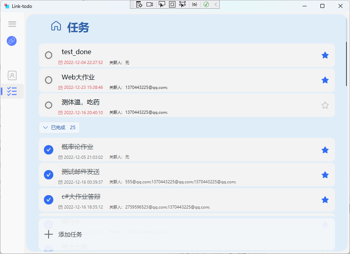Click the blue Link-todo logo icon
This screenshot has height=254, width=350.
click(11, 41)
